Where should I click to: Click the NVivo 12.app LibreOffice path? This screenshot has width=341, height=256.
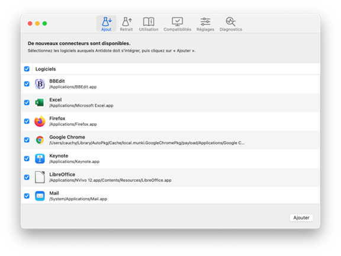(x=110, y=180)
